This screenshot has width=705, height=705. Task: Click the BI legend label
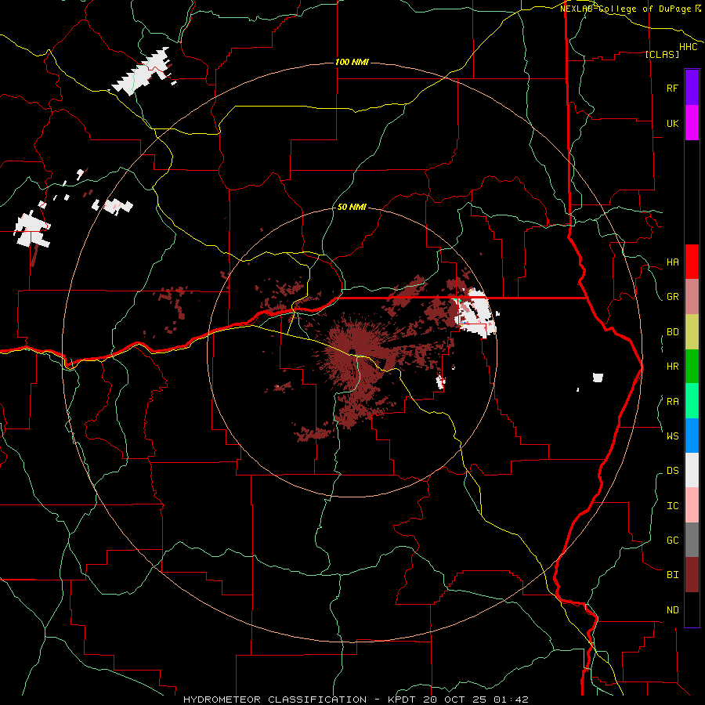point(672,575)
